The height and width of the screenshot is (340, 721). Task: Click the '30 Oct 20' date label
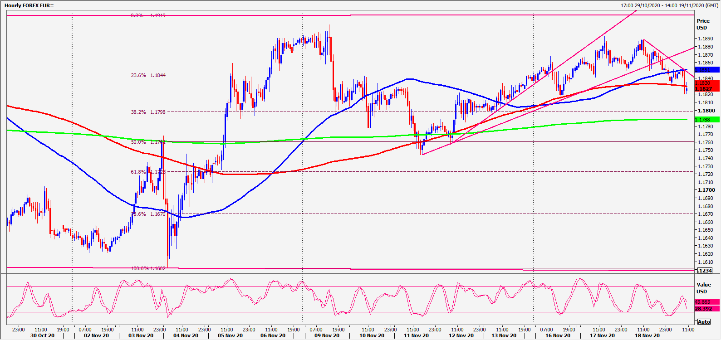[x=42, y=335]
